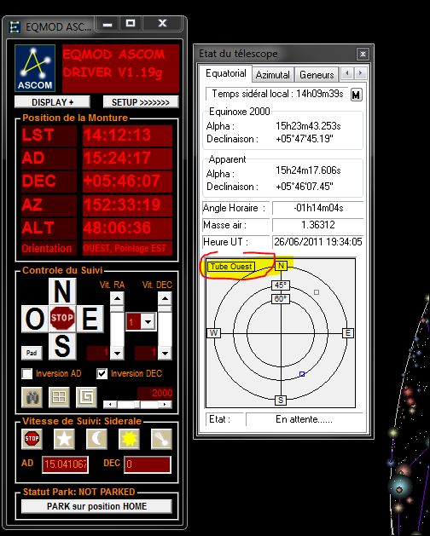This screenshot has width=430, height=536.
Task: Open the binoculars tool icon
Action: click(32, 397)
